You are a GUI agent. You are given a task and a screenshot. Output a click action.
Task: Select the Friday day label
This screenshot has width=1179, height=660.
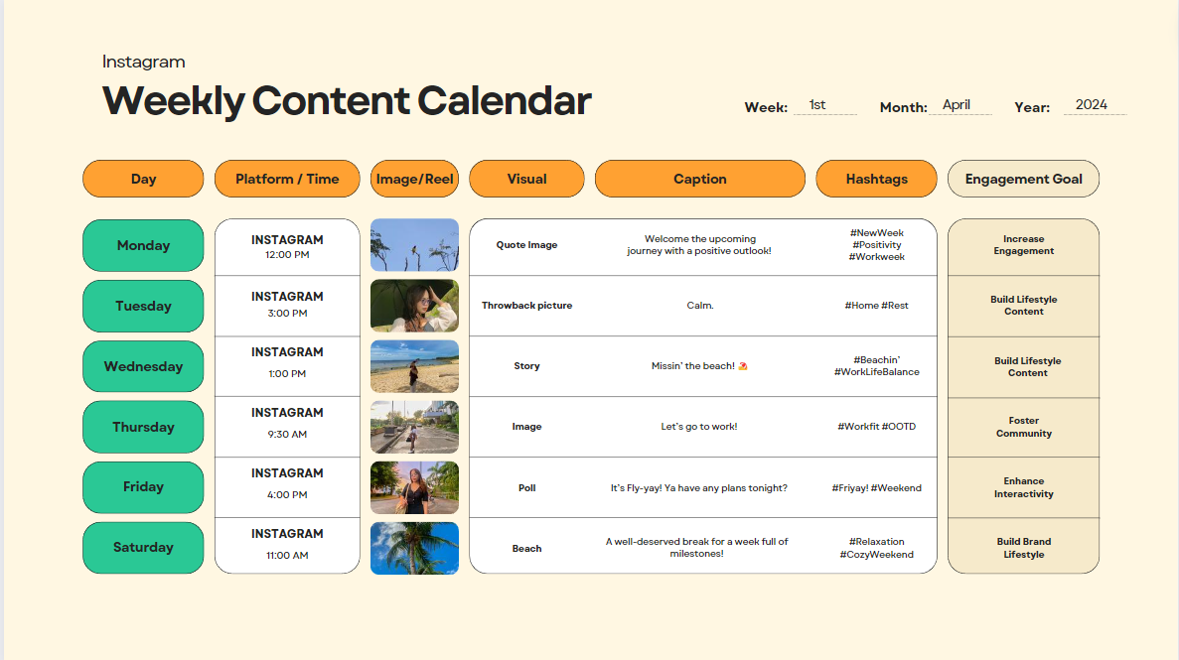tap(143, 487)
